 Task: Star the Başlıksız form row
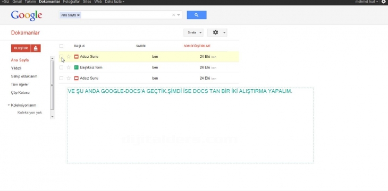(x=69, y=67)
